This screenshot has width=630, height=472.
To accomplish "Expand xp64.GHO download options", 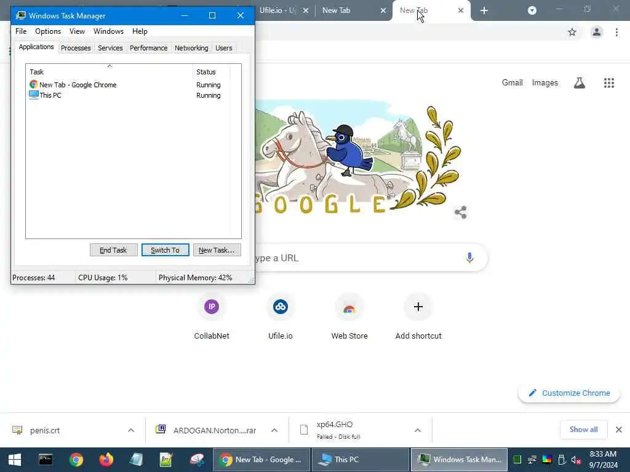I will click(418, 430).
